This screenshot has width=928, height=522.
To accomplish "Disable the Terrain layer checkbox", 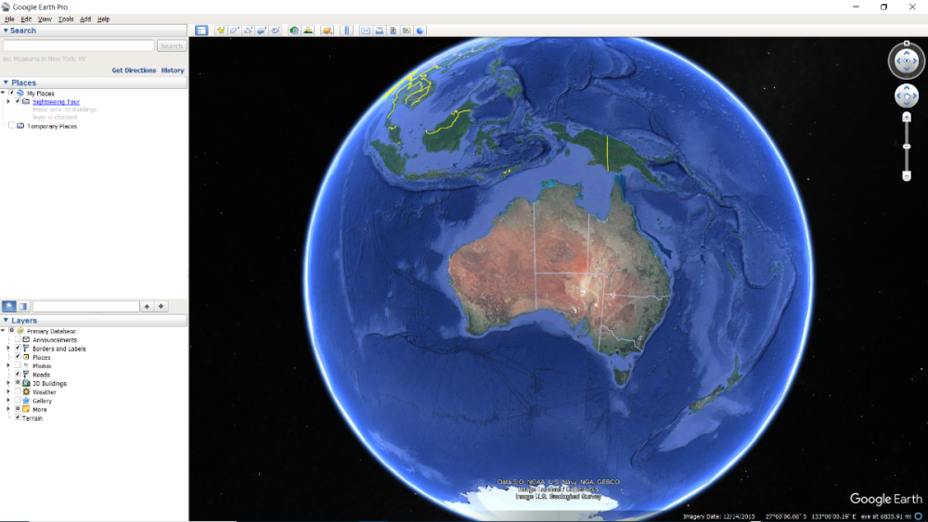I will click(x=18, y=417).
